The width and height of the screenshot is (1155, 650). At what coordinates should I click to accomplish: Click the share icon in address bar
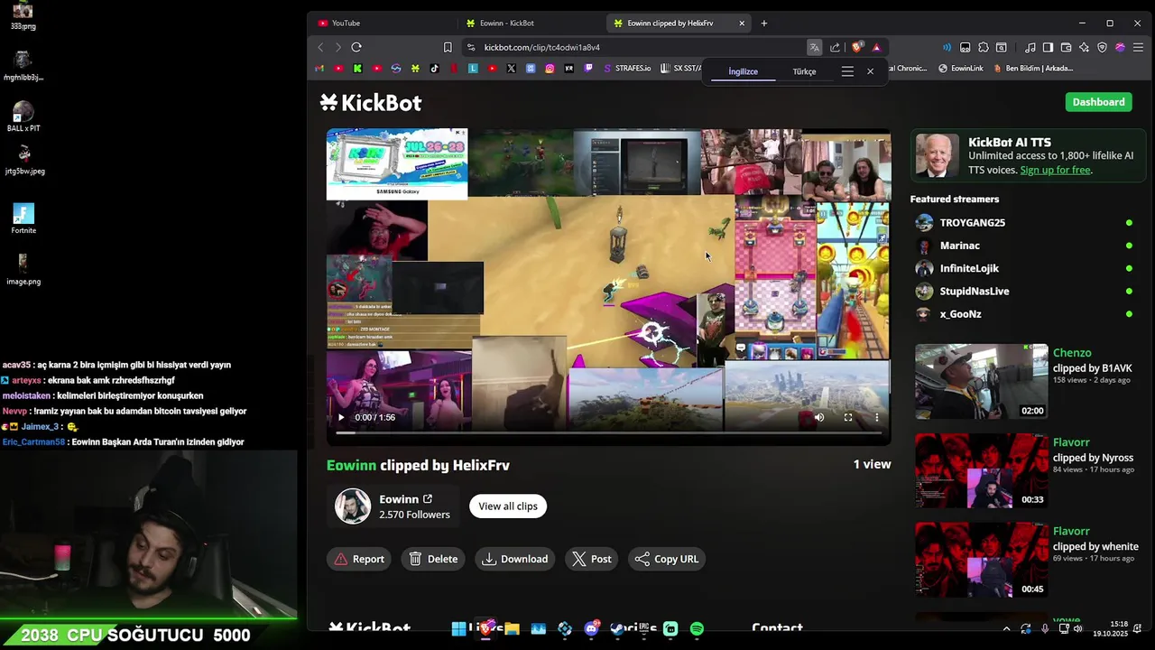(x=835, y=47)
